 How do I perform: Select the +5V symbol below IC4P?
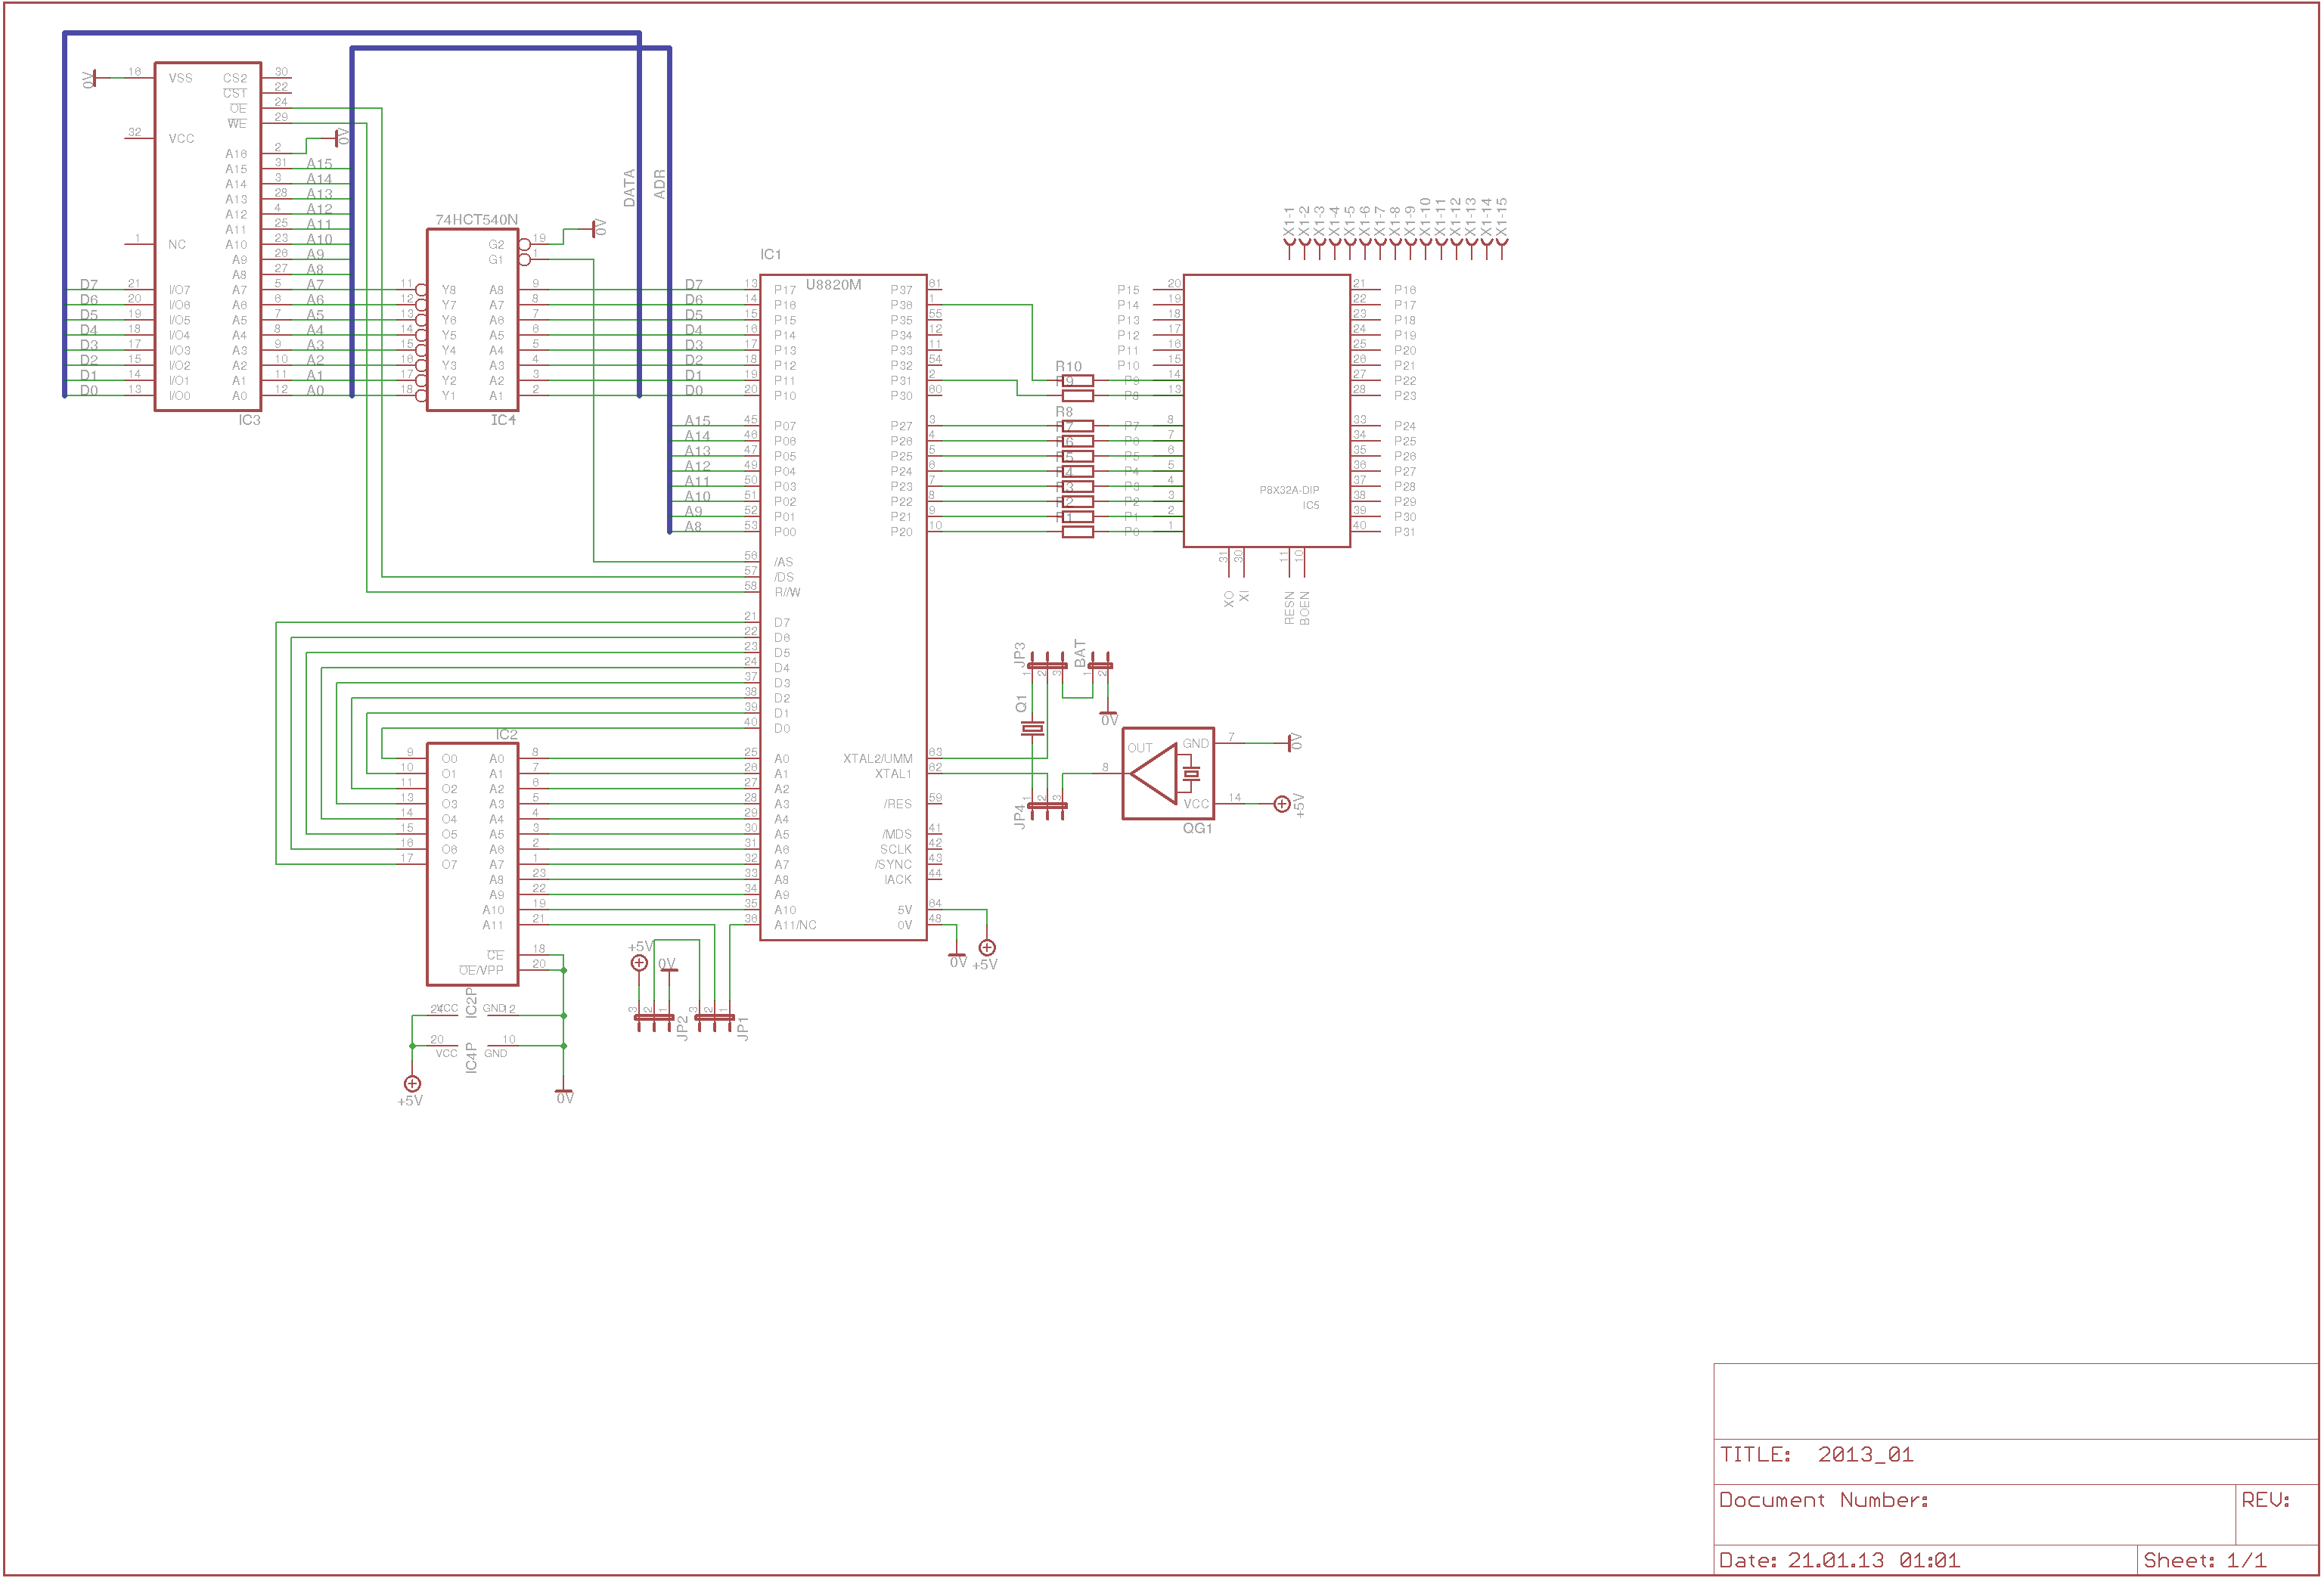coord(412,1083)
